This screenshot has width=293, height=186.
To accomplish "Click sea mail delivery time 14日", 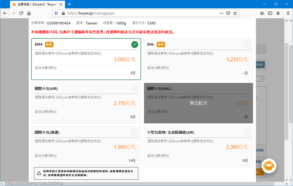I will [x=132, y=160].
